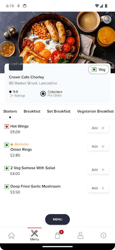Screen dimensions: 115x250
Task: Open the user profile icon
Action: point(80,235)
